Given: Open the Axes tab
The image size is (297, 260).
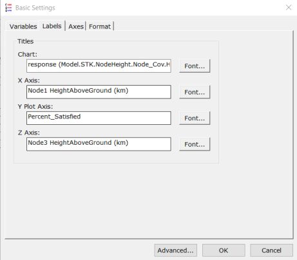Looking at the screenshot, I should click(76, 26).
